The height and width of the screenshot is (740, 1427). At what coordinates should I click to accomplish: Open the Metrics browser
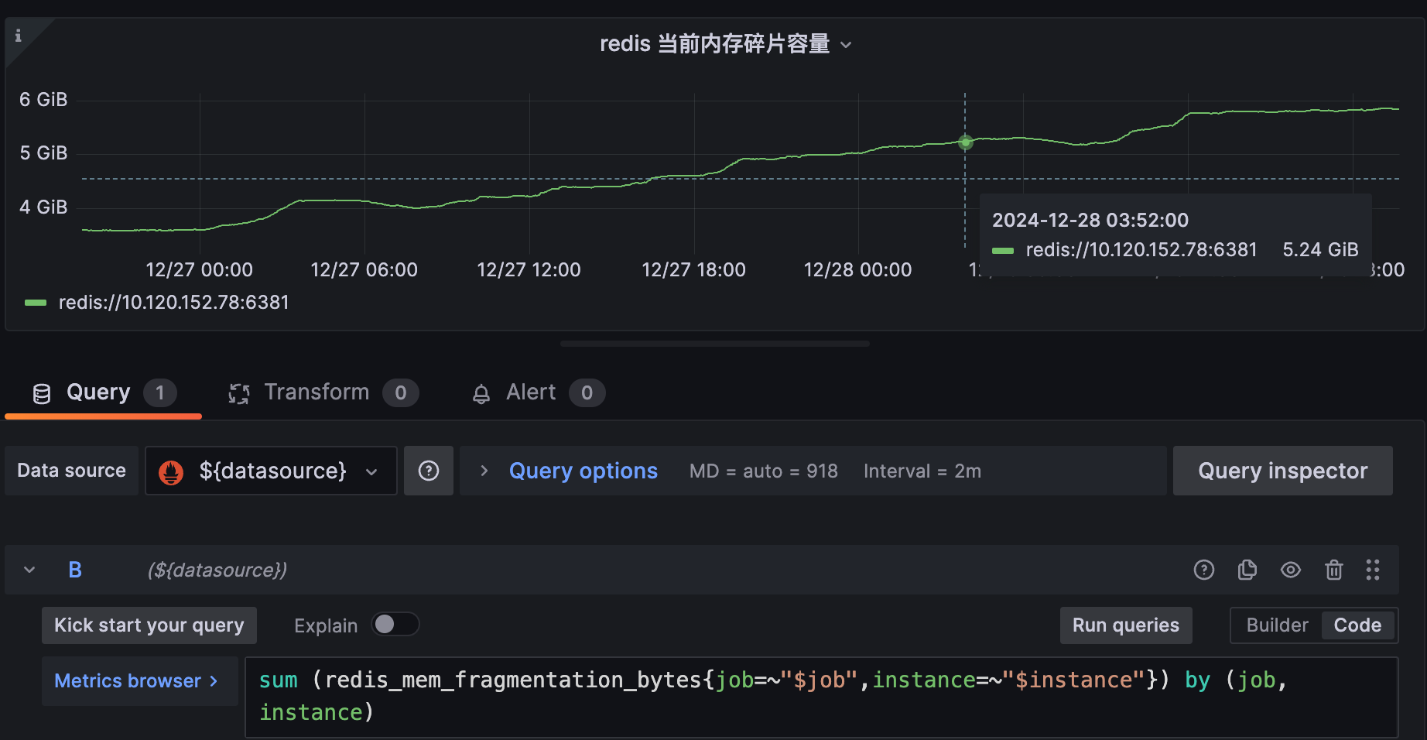[x=135, y=681]
